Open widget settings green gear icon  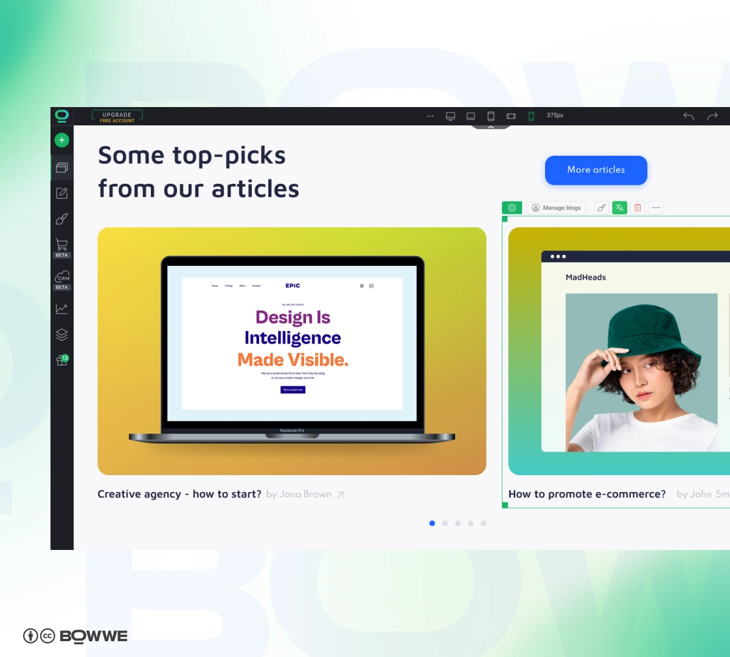[512, 208]
